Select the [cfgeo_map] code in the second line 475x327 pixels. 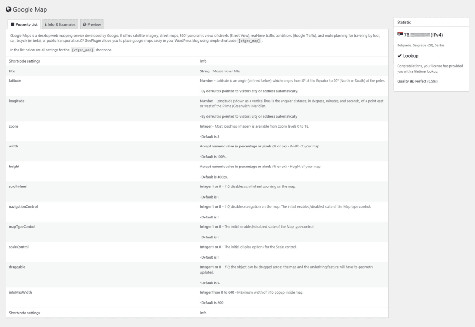(83, 50)
